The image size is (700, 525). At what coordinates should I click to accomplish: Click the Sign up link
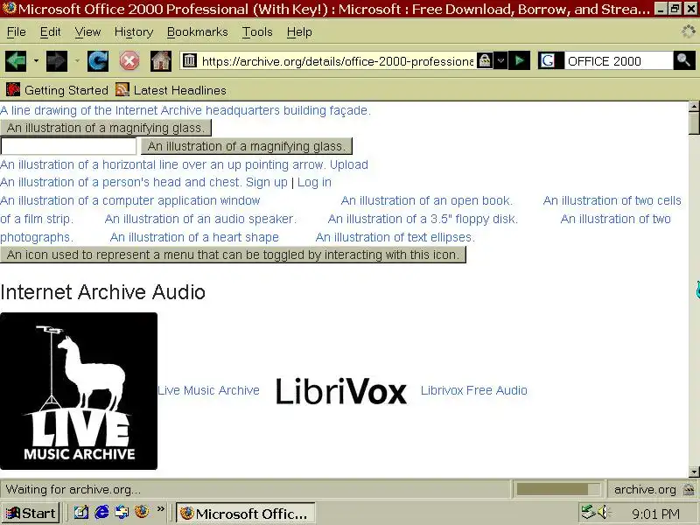(x=267, y=182)
